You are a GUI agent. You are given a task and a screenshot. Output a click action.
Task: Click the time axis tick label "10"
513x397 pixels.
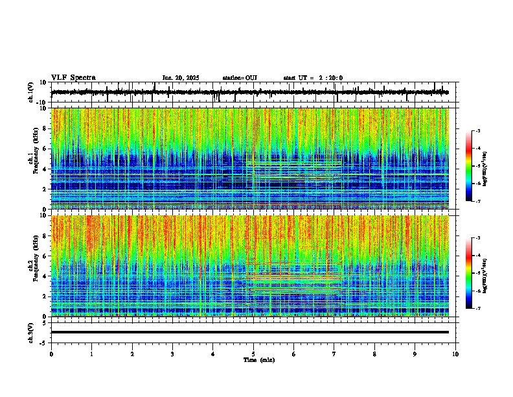click(455, 354)
